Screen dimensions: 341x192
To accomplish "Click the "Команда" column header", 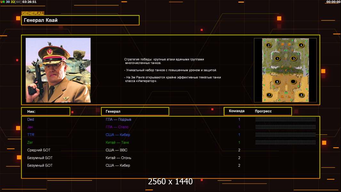I will (237, 111).
